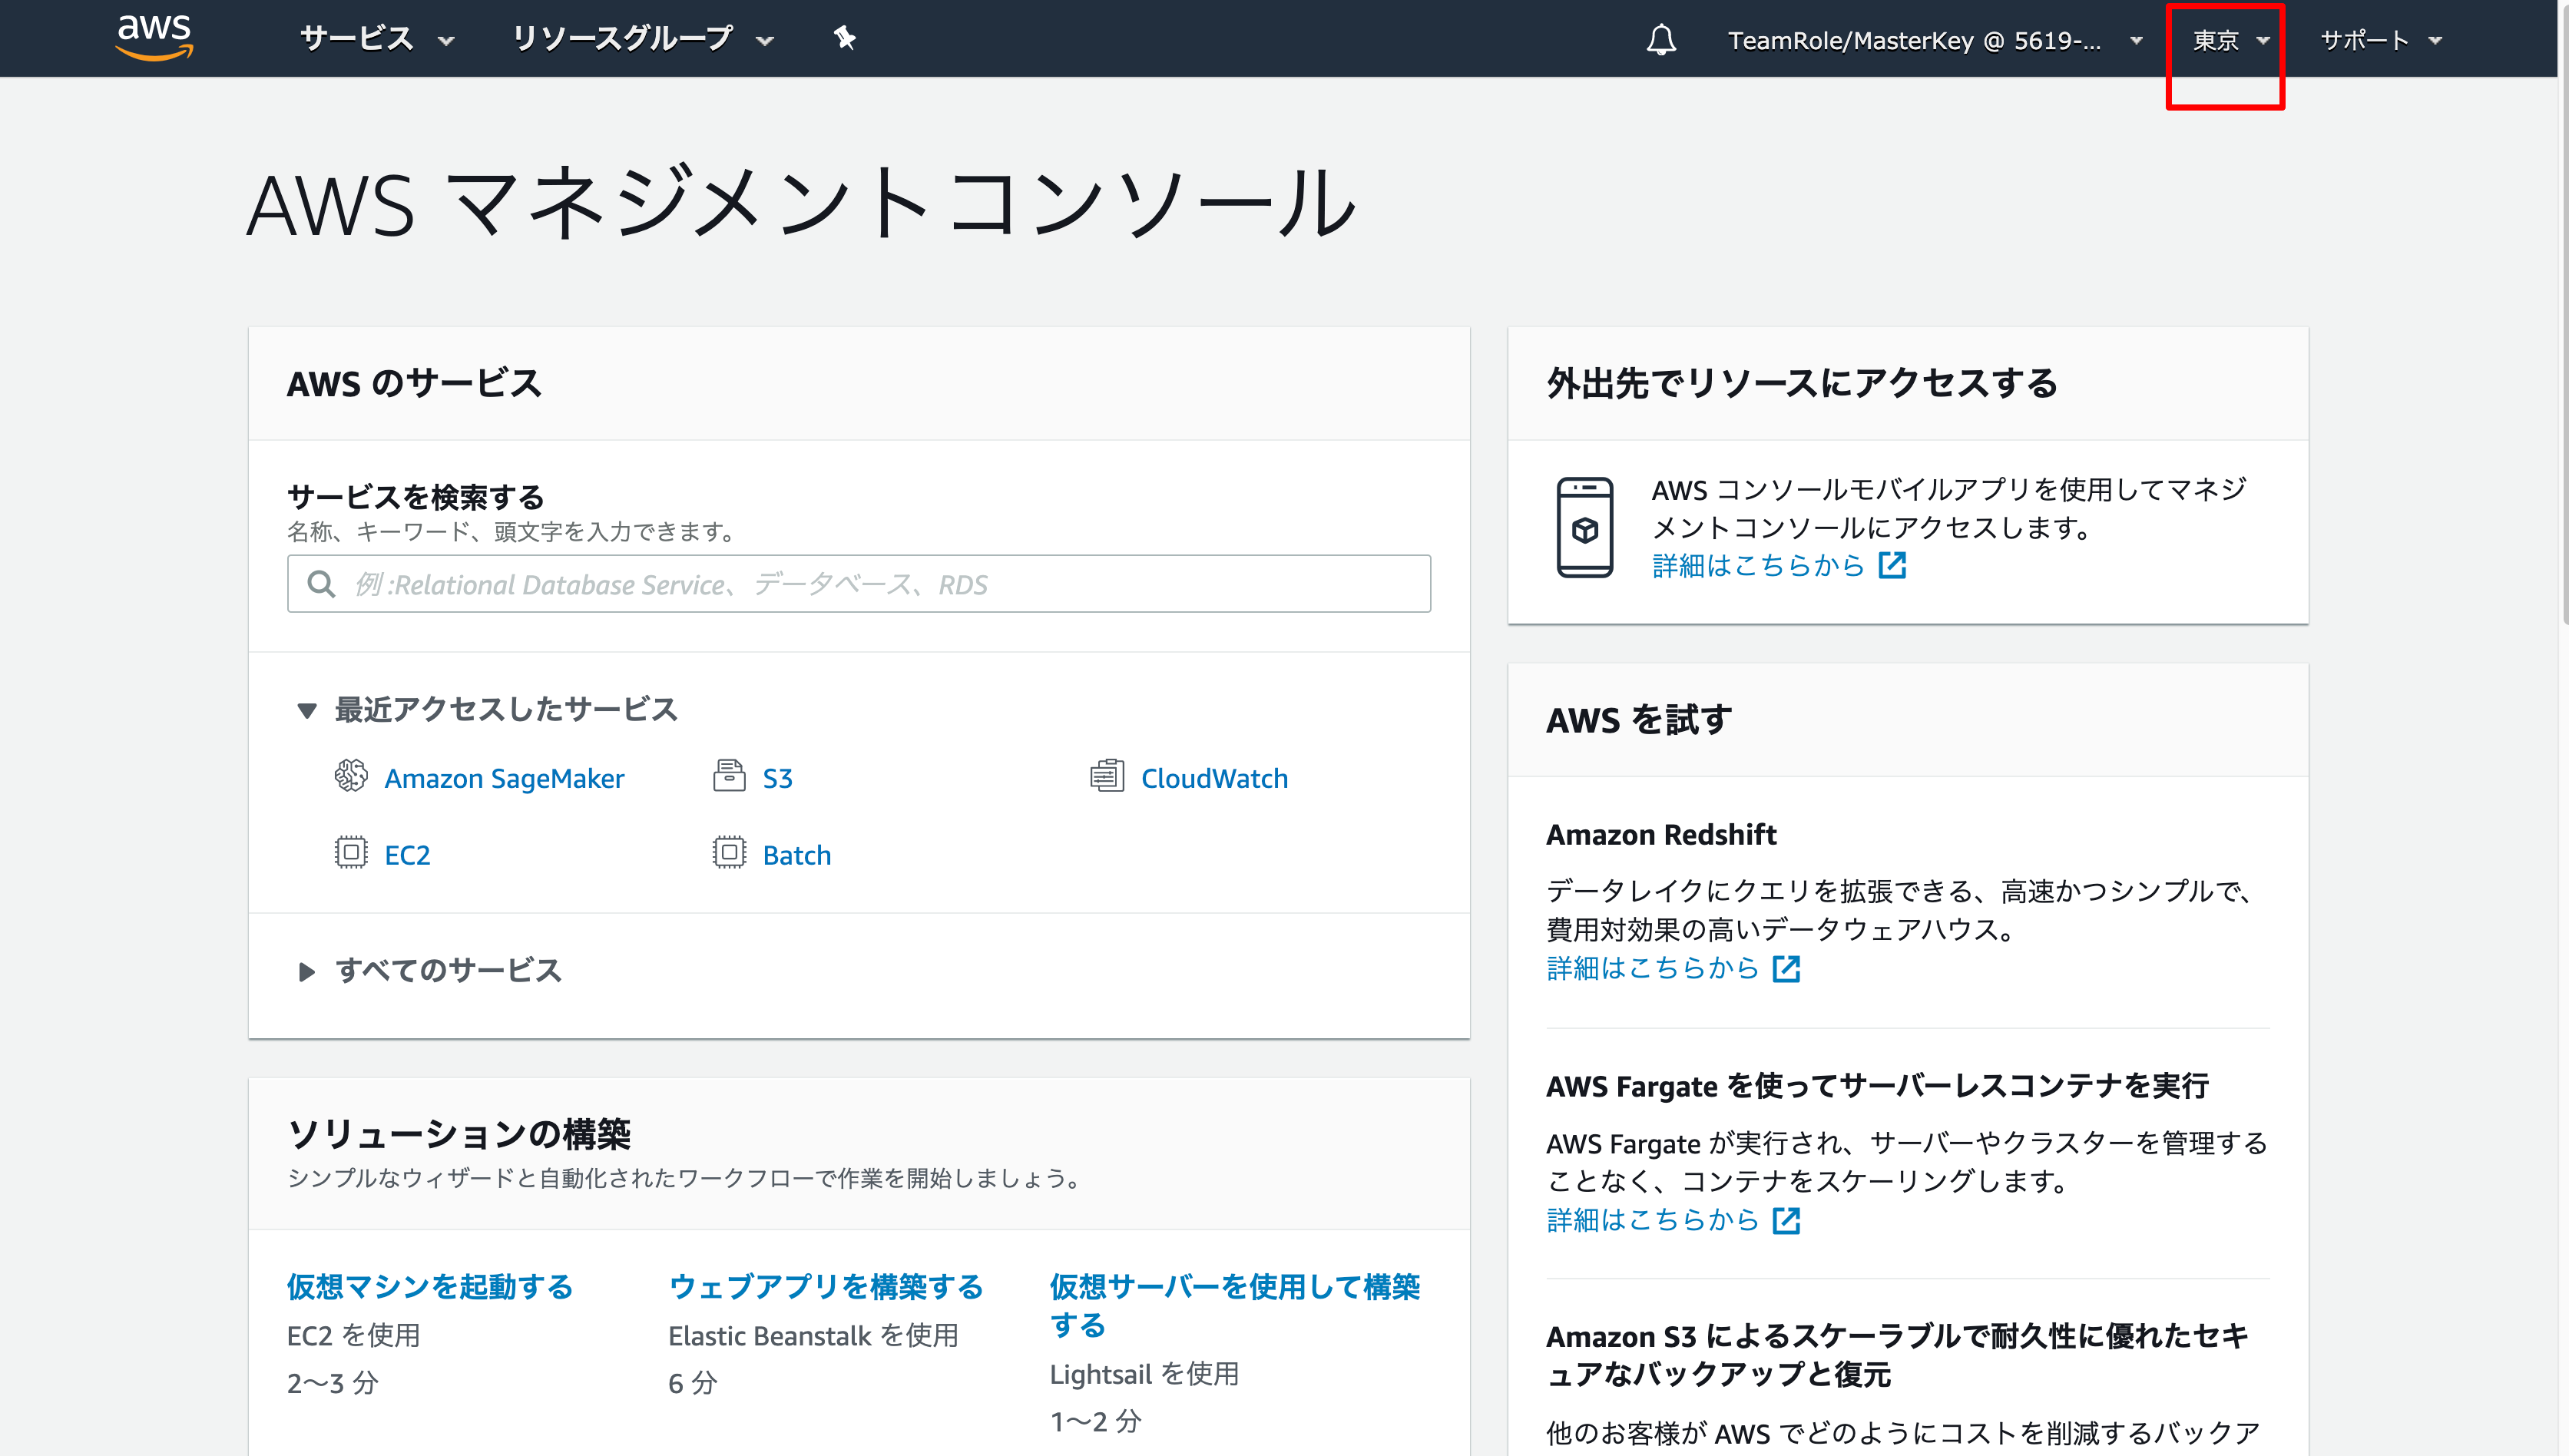Open the サポート dropdown menu

pyautogui.click(x=2381, y=40)
